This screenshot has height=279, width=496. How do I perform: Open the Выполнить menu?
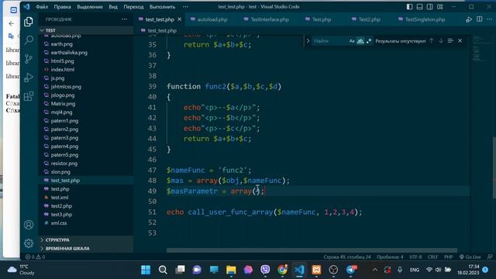click(162, 7)
